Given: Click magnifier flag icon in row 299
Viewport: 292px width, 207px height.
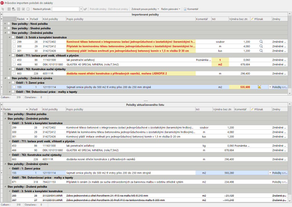Looking at the screenshot, I should click(x=261, y=42).
